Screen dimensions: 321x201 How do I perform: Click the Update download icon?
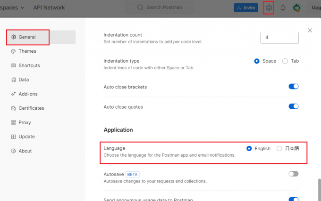coord(13,137)
